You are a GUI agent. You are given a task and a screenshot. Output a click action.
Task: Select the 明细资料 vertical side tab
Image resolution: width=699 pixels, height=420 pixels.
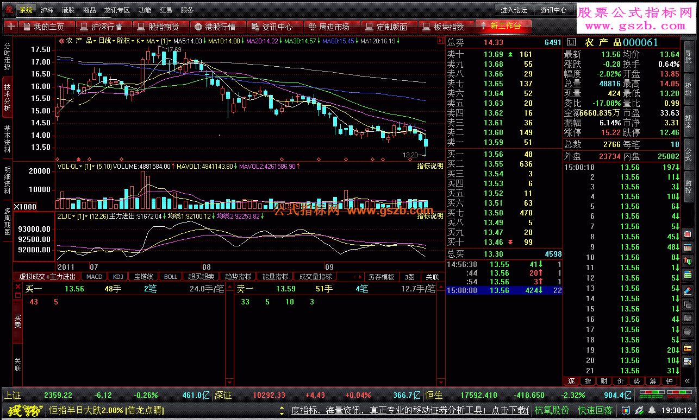(x=7, y=180)
